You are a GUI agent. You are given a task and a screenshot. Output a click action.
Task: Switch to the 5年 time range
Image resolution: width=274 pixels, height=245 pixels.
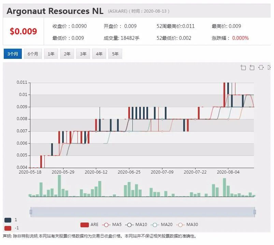coord(115,54)
